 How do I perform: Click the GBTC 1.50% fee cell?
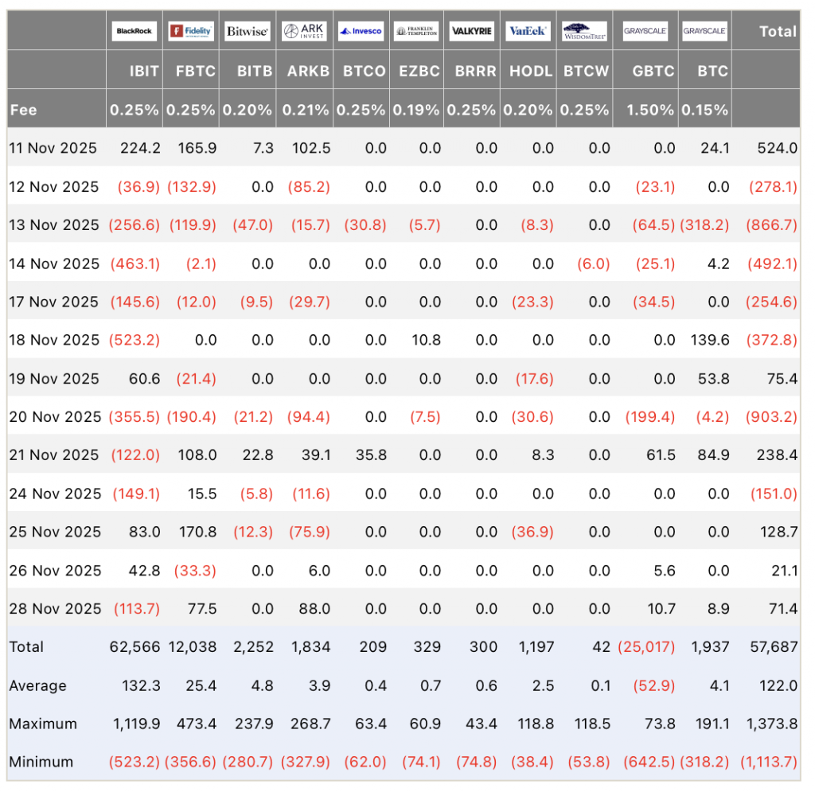[x=653, y=110]
